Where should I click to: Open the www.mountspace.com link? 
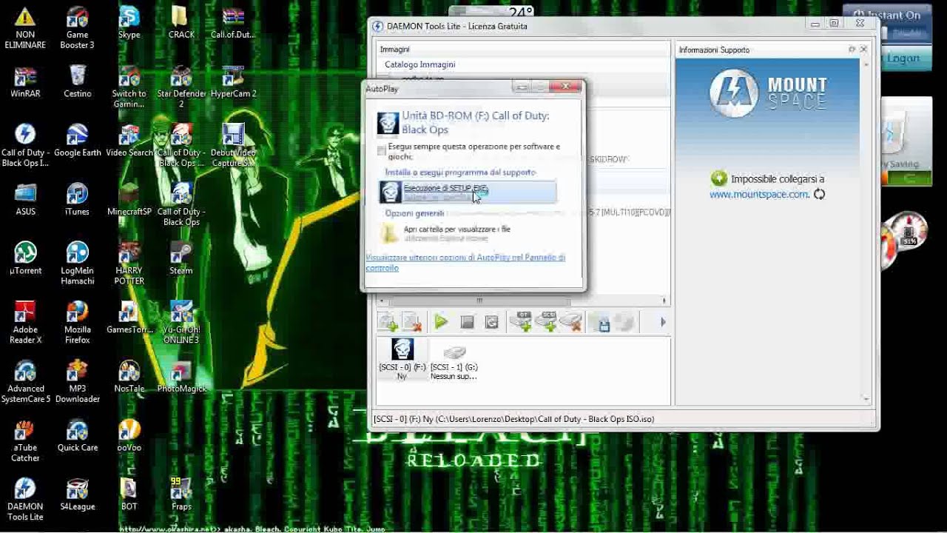point(759,194)
